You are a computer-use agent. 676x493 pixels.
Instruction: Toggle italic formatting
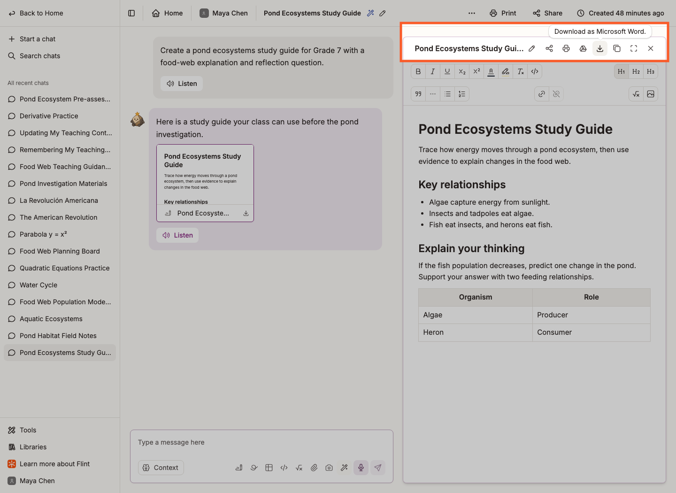click(x=433, y=71)
